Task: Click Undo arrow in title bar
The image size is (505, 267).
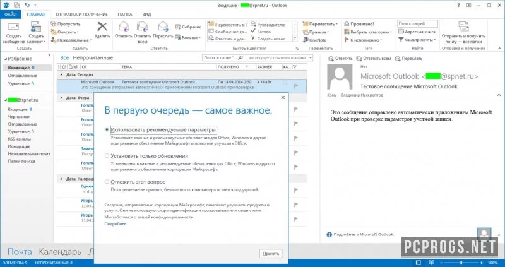Action: (27, 5)
